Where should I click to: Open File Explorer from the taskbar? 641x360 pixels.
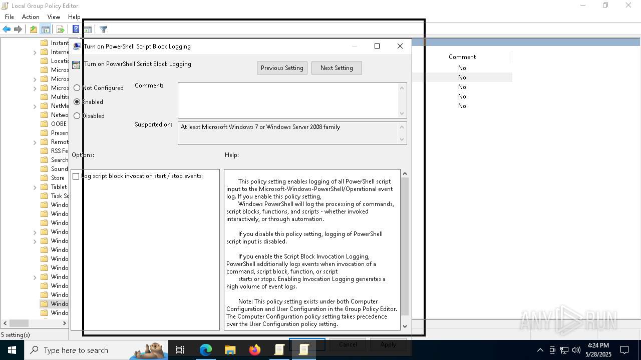coord(230,350)
